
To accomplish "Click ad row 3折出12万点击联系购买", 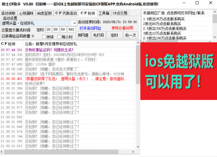I will pyautogui.click(x=177, y=33).
